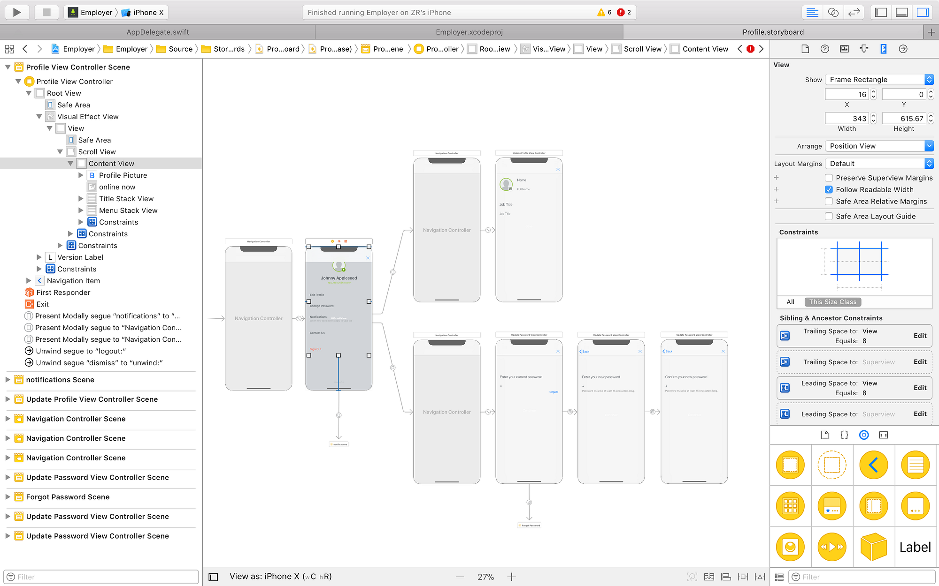The width and height of the screenshot is (939, 586).
Task: Select the All constraints filter button
Action: [790, 302]
